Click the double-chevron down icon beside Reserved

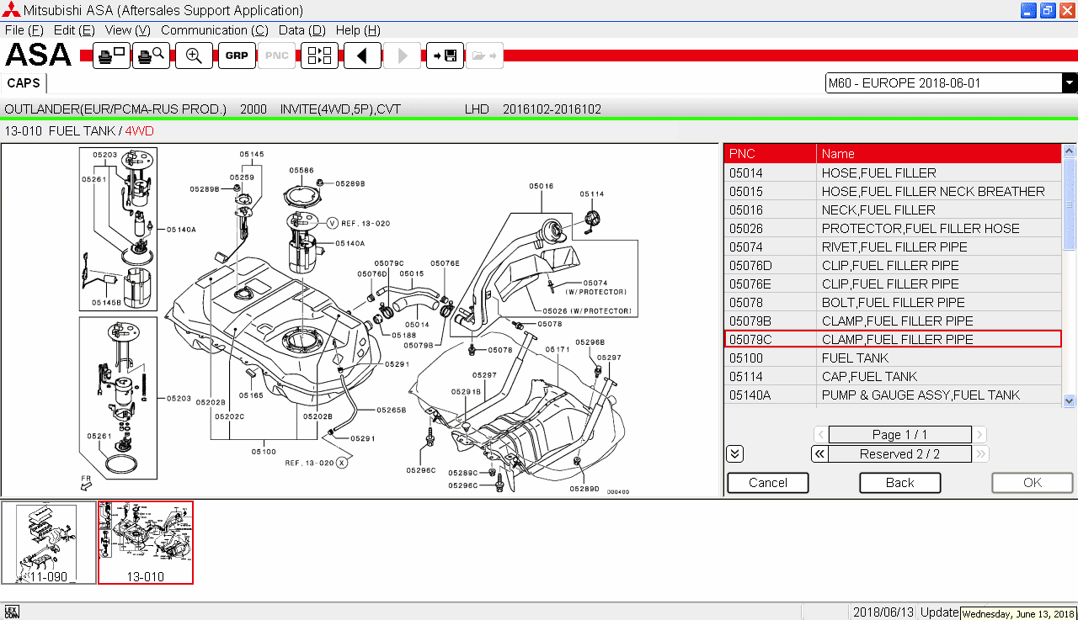[x=734, y=454]
